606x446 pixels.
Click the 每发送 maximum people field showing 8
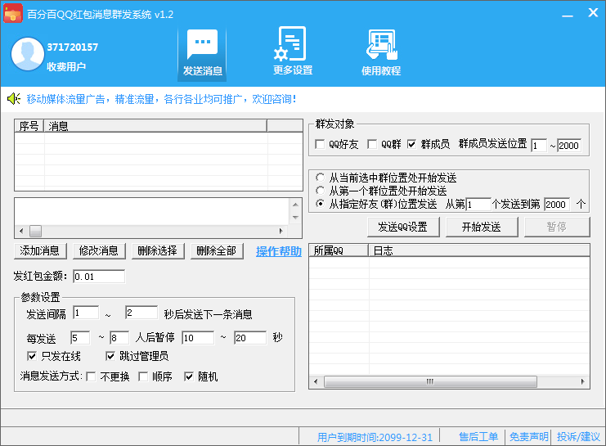(x=119, y=338)
